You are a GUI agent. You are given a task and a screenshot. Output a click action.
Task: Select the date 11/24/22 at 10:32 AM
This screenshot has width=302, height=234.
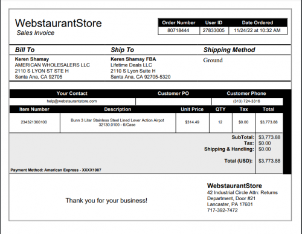pos(257,30)
